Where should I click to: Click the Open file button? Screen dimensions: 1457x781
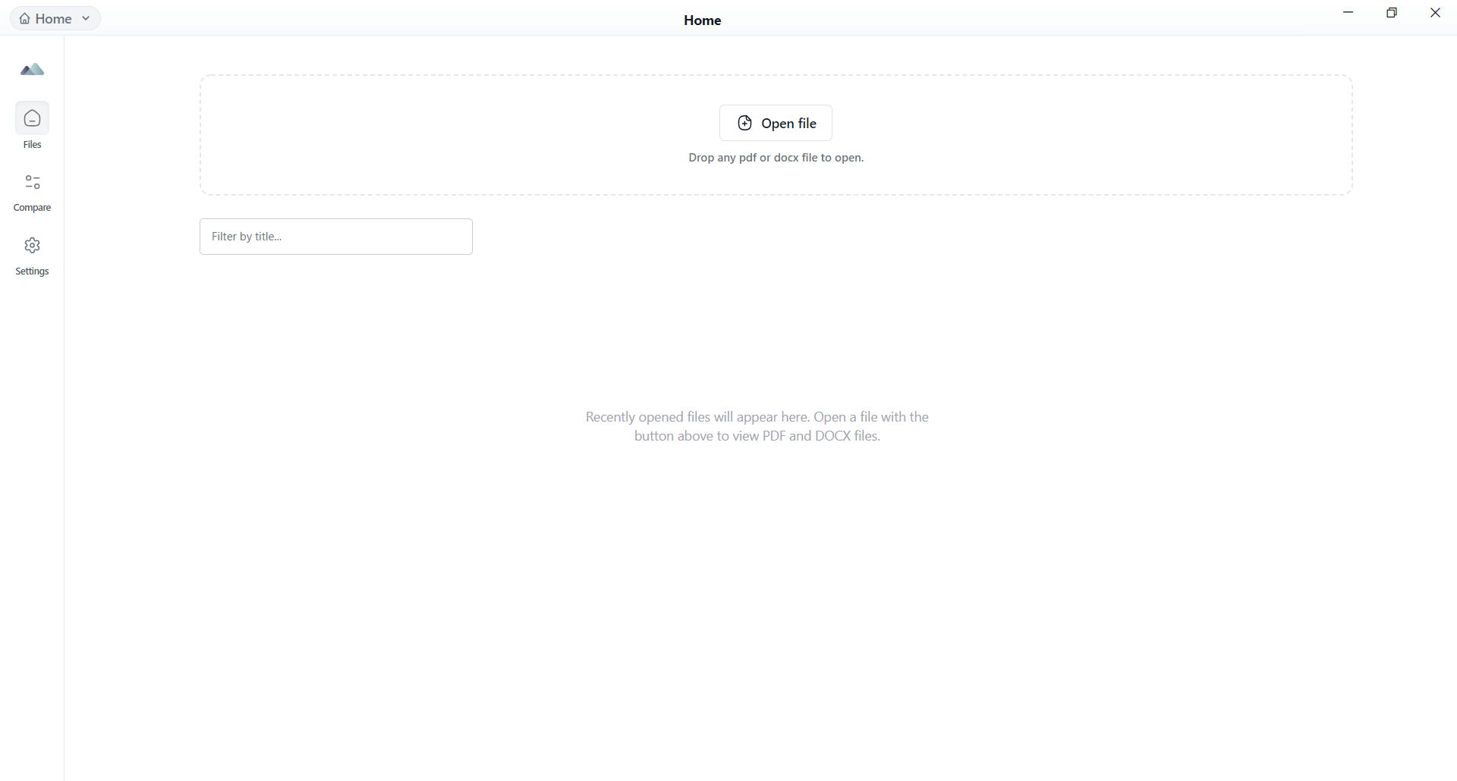776,123
